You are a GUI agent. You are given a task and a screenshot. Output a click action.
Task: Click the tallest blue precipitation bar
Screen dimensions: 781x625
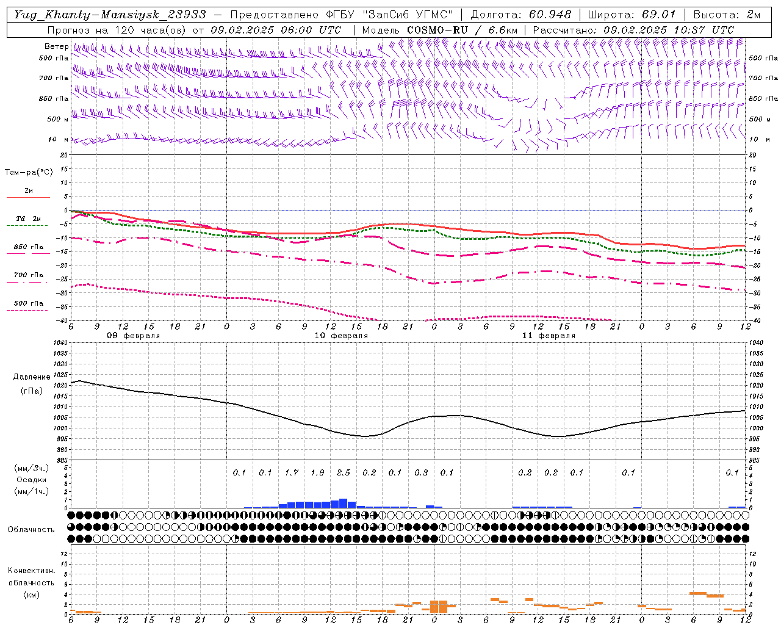tap(343, 504)
